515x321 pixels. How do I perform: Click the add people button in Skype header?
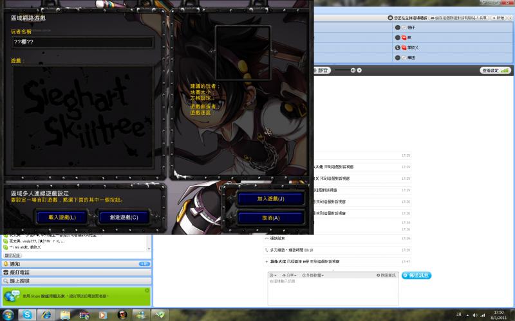pyautogui.click(x=498, y=18)
